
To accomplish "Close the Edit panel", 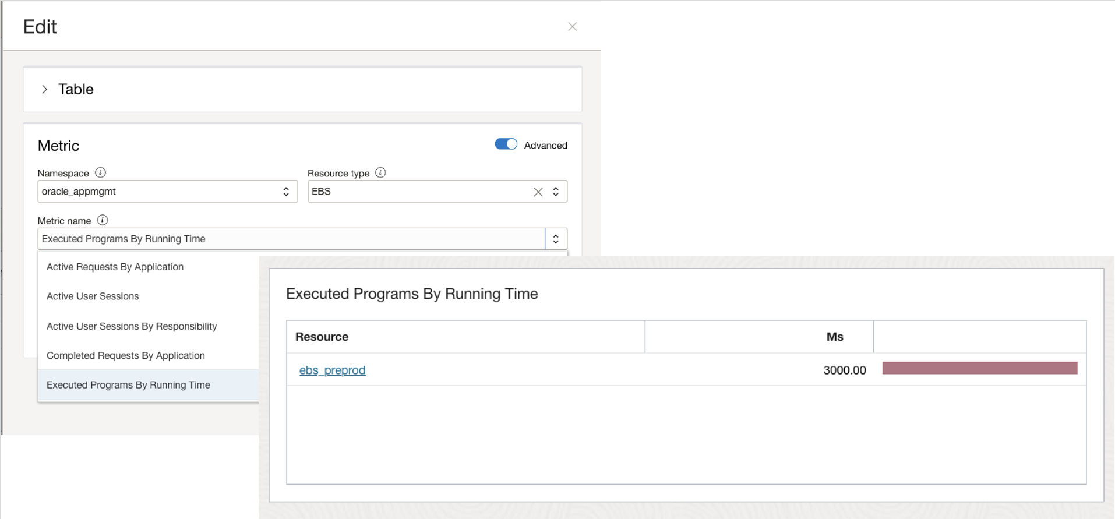I will tap(572, 27).
